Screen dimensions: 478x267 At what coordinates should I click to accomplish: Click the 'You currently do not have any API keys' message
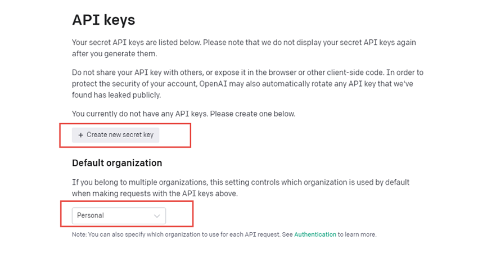(183, 114)
